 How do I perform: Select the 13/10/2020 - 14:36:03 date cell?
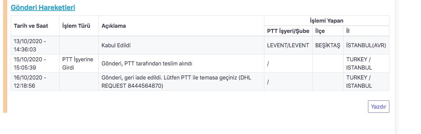click(x=35, y=45)
